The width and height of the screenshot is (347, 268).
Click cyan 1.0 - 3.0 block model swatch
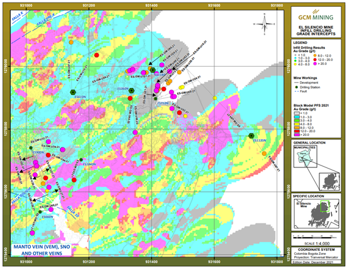296,117
